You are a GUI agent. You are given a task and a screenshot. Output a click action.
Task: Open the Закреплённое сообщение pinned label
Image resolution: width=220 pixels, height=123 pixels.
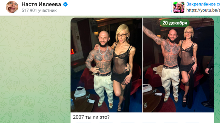point(203,4)
